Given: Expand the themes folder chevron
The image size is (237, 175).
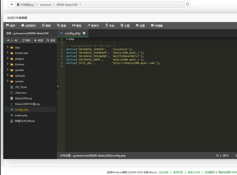Looking at the screenshot, I should click(x=8, y=64).
